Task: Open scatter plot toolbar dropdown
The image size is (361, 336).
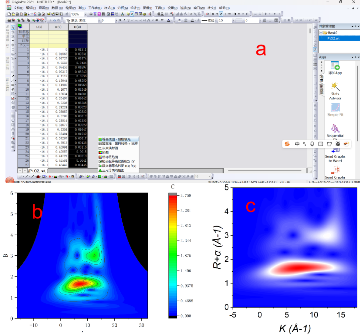Action: click(29, 176)
